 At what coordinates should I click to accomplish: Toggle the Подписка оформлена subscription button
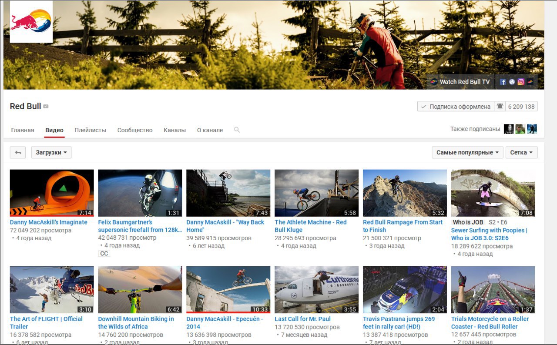coord(456,106)
